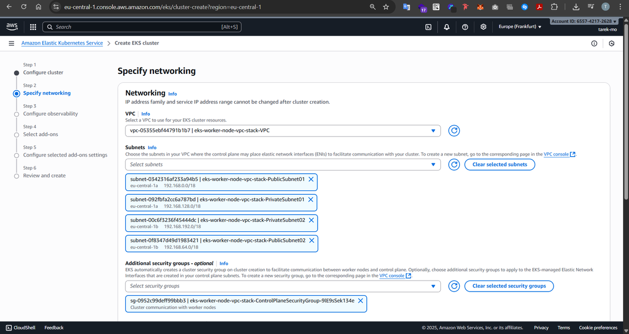
Task: Bookmark this page with the star icon
Action: coord(386,7)
